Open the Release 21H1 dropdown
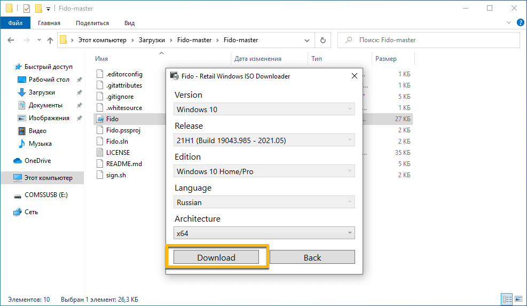Screen dimensions: 527x306 (x=264, y=140)
